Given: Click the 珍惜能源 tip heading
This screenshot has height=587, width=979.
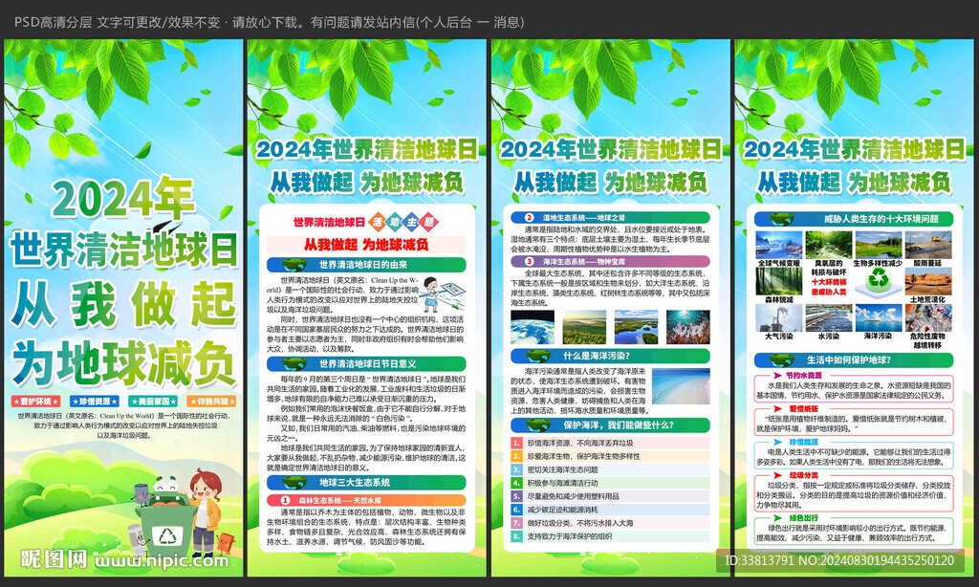Looking at the screenshot, I should click(803, 442).
